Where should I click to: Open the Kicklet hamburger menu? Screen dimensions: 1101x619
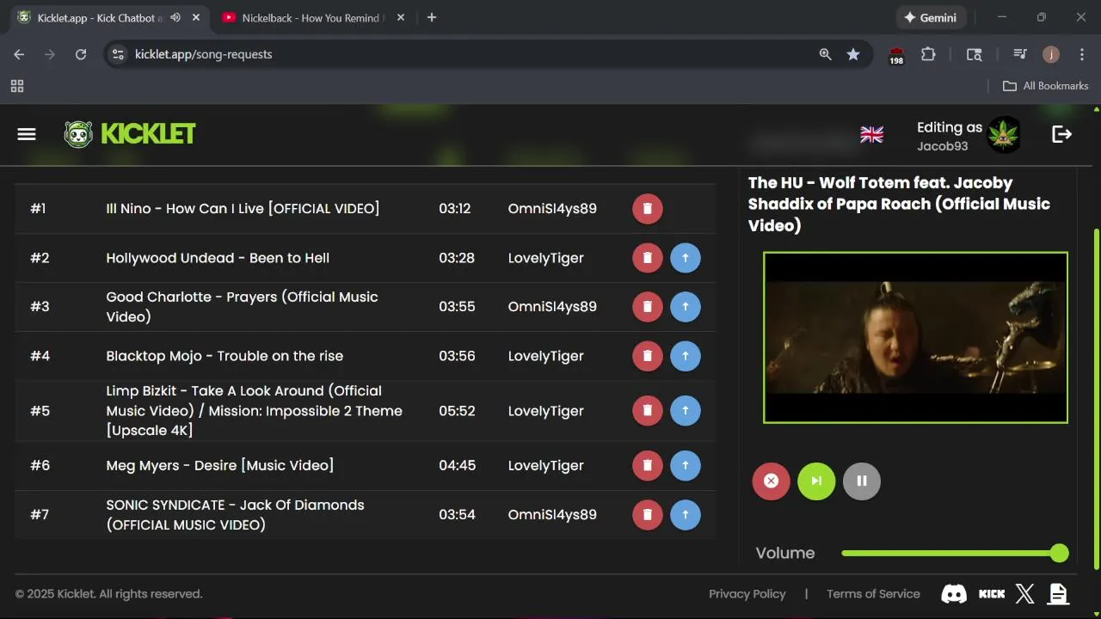(x=27, y=134)
